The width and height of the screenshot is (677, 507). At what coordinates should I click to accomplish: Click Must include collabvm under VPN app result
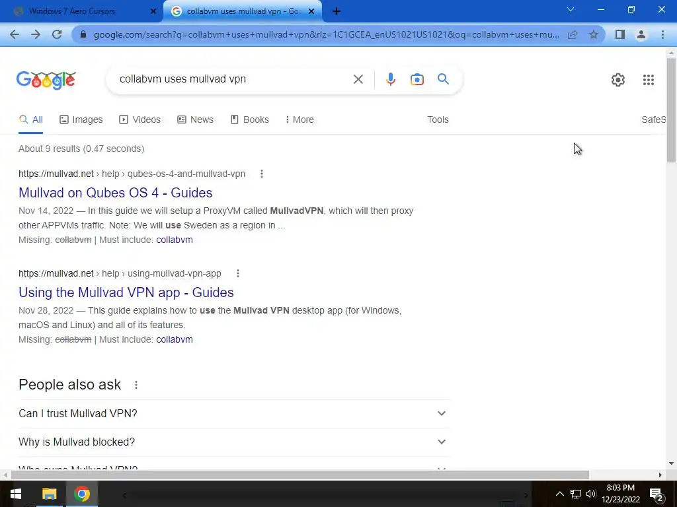pos(175,339)
